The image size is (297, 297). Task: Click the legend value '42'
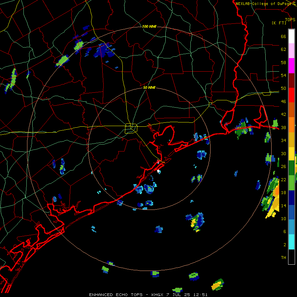(x=283, y=115)
